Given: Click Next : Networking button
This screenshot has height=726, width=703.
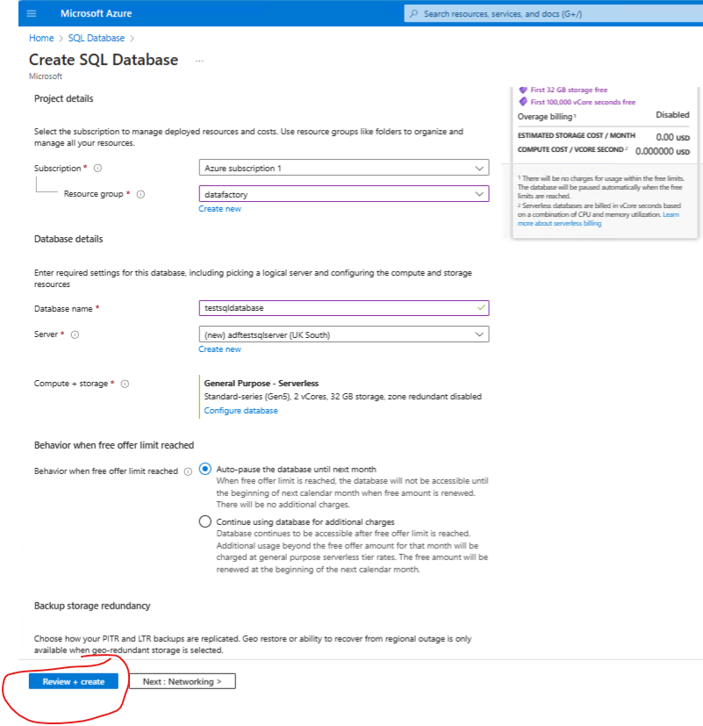Looking at the screenshot, I should (183, 681).
